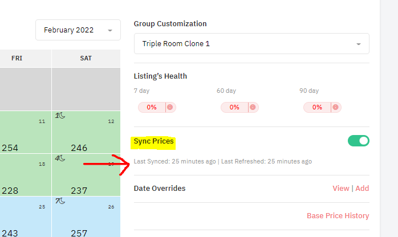
Task: Select Friday 18 calendar cell priced 228
Action: 26,175
